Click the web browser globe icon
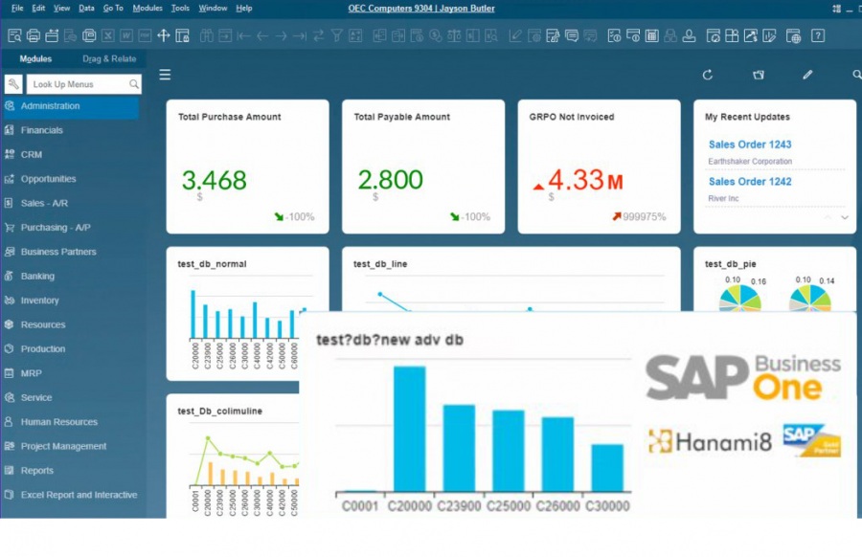This screenshot has width=862, height=557. tap(793, 35)
